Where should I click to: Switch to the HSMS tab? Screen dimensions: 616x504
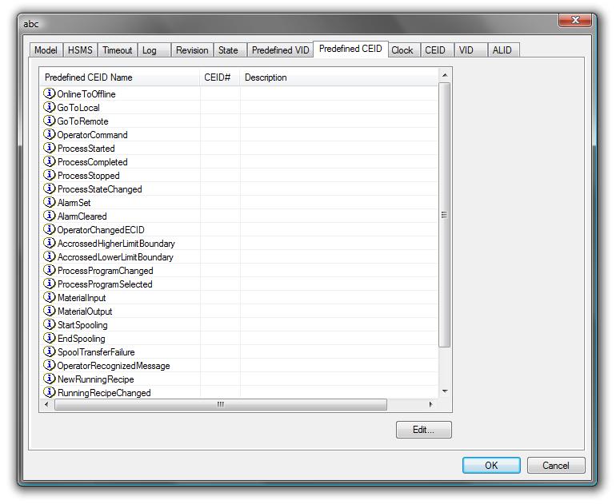80,50
